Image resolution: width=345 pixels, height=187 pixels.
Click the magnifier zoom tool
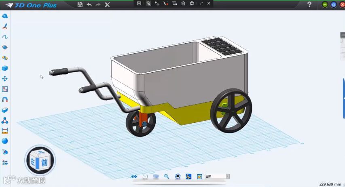click(167, 176)
